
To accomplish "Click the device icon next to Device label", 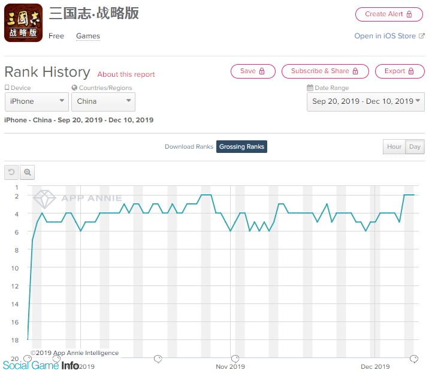I will tap(7, 88).
